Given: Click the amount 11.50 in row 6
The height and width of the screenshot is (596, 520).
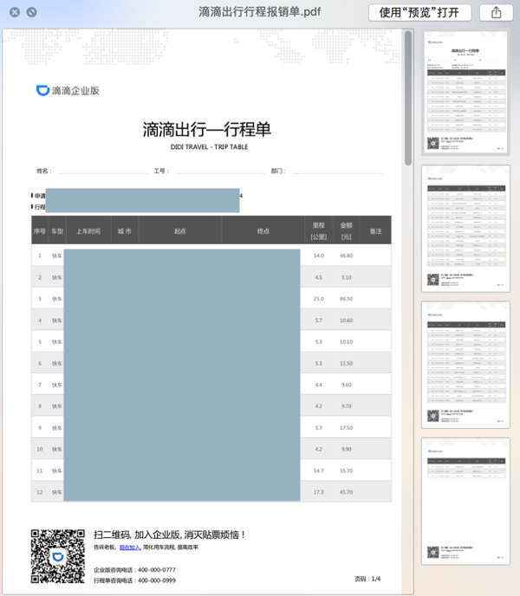Looking at the screenshot, I should [x=346, y=363].
